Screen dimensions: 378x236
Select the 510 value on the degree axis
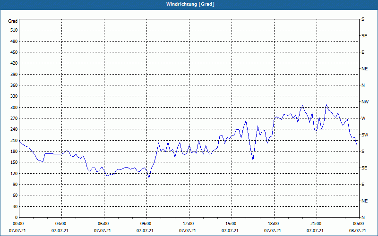click(x=14, y=30)
